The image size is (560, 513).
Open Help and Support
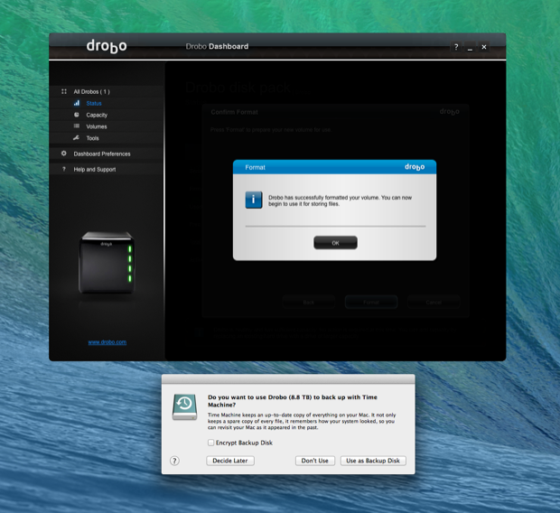(x=95, y=169)
